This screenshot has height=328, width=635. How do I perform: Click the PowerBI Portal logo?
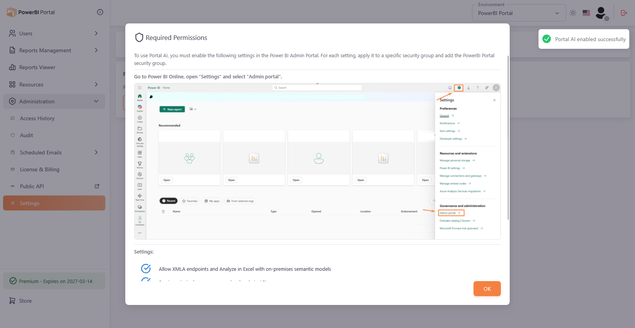pyautogui.click(x=31, y=12)
